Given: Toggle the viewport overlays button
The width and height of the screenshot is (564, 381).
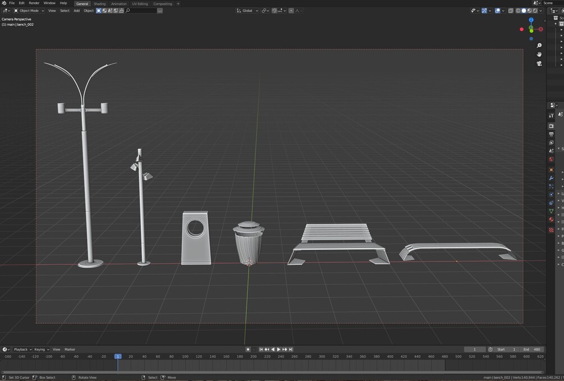Looking at the screenshot, I should (x=497, y=11).
